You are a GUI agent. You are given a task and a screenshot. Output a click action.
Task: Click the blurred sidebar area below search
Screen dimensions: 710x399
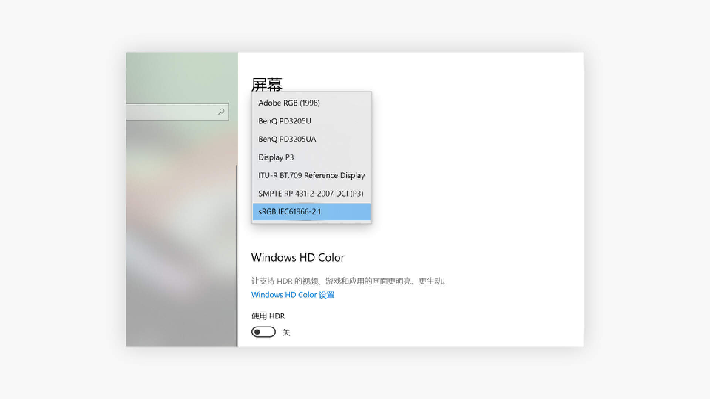[x=181, y=233]
